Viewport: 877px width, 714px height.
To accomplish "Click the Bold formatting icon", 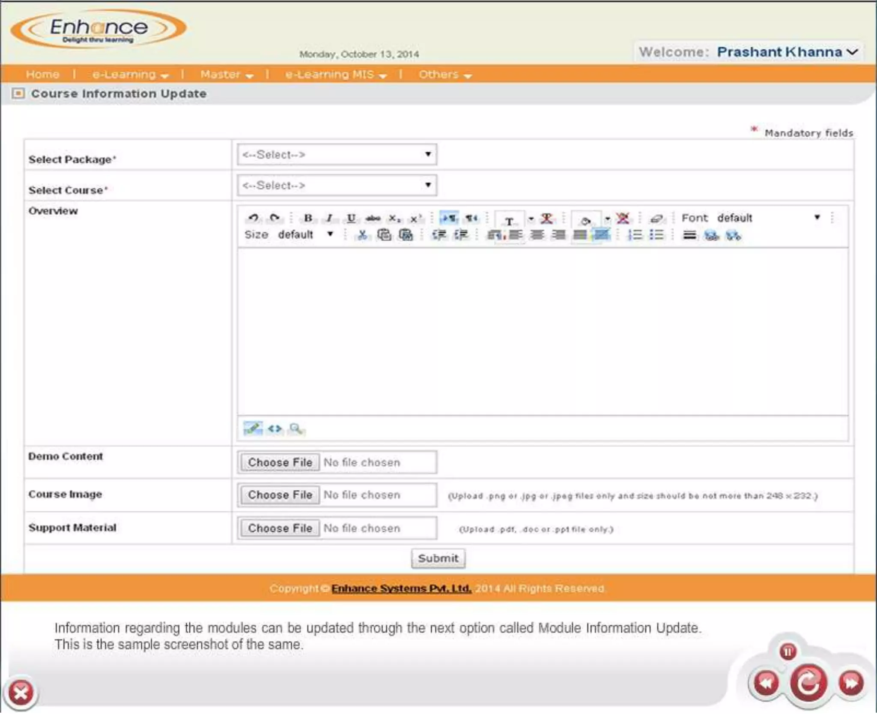I will 307,218.
